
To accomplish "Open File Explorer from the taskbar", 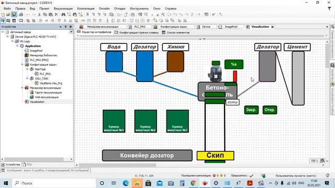I will [x=137, y=183].
